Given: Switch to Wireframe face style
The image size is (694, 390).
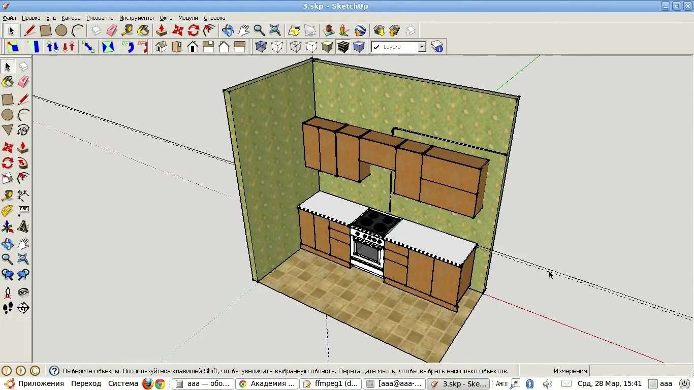Looking at the screenshot, I should point(295,47).
